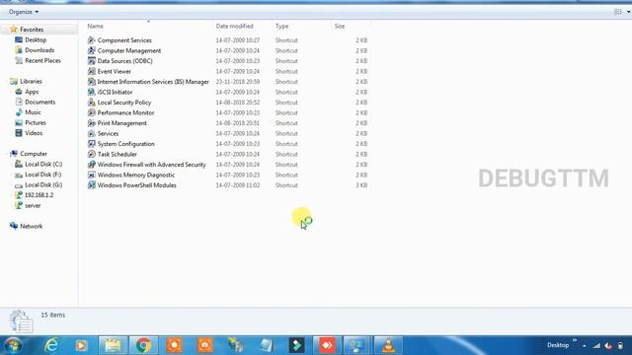Select the Print Management icon
Screen dimensions: 632x355
click(x=92, y=123)
